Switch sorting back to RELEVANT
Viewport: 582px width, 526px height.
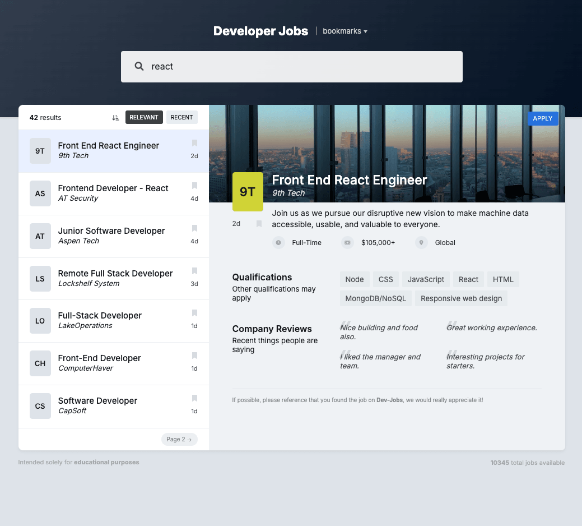click(x=144, y=117)
